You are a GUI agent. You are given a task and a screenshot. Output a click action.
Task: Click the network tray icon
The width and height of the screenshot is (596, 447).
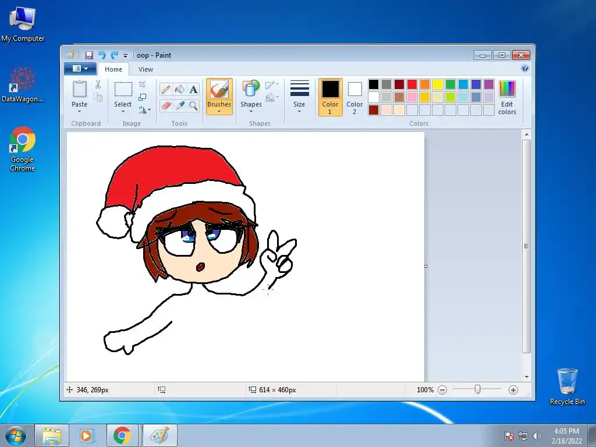523,435
